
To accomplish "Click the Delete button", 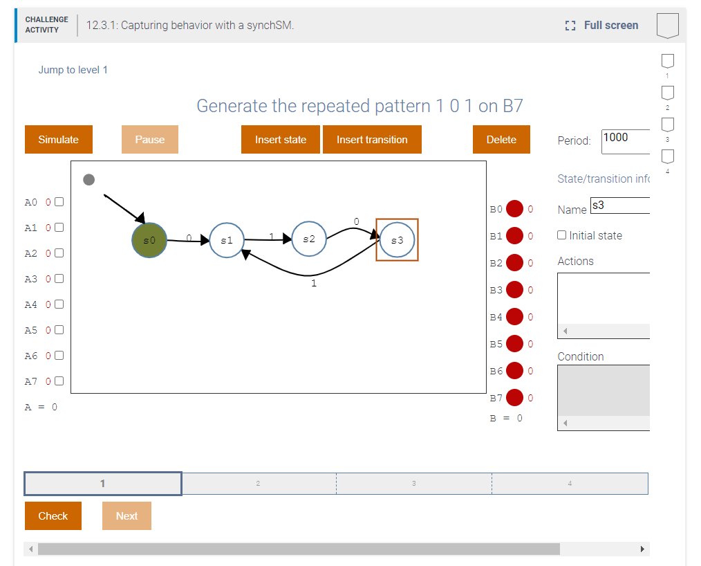I will tap(501, 140).
